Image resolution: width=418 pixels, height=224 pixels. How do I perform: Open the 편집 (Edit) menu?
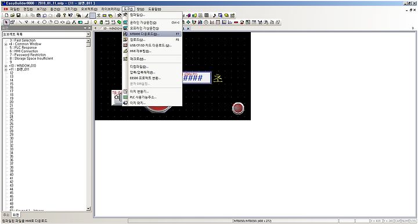(28, 9)
